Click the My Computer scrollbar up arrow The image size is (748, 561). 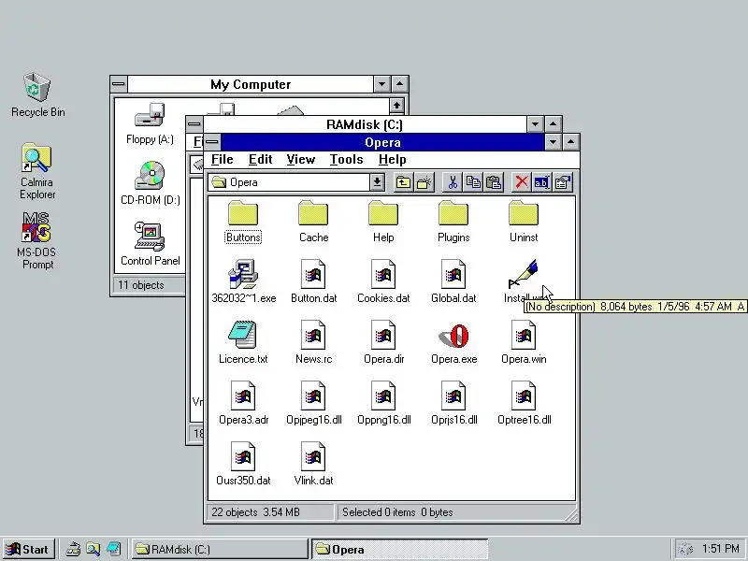point(396,106)
